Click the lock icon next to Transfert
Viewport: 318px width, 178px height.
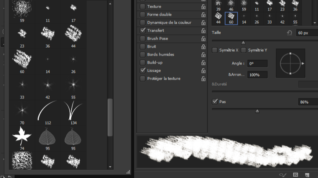203,30
